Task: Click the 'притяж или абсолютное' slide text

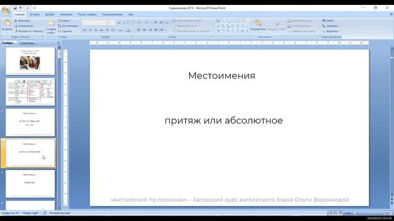Action: point(223,120)
